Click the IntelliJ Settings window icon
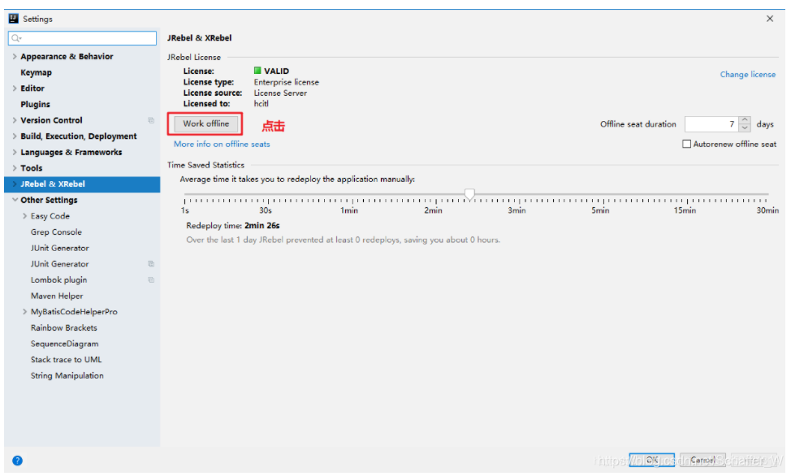 pyautogui.click(x=14, y=19)
